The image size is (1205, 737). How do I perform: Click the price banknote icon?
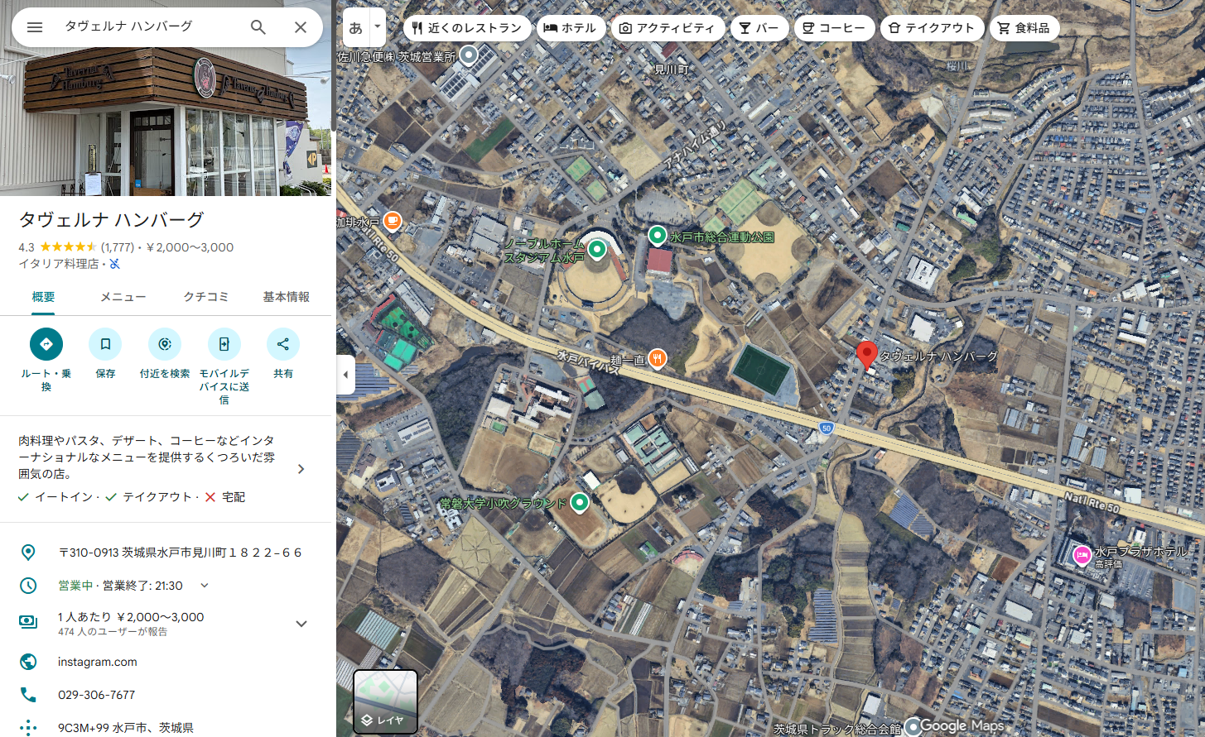click(28, 622)
